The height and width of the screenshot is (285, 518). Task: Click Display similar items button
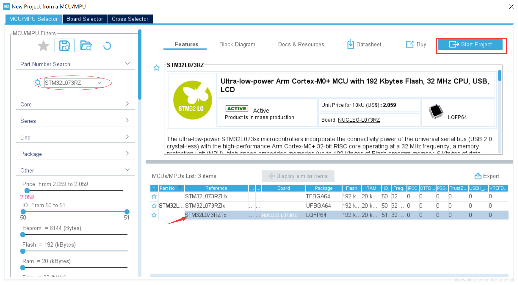pyautogui.click(x=298, y=176)
